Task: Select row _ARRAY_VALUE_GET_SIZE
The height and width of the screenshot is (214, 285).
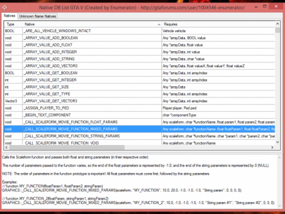Action: (140, 87)
